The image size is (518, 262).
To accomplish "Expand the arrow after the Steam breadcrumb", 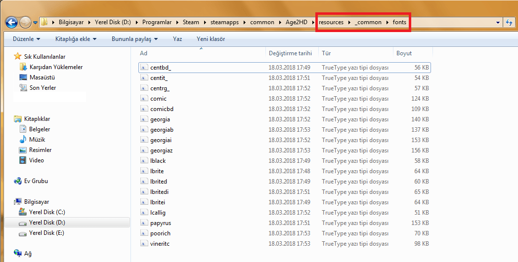I will click(x=205, y=22).
